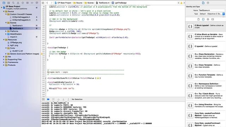Viewport: 226px width, 127px height.
Task: Select the C++ Using Directive snippet
Action: 206,105
